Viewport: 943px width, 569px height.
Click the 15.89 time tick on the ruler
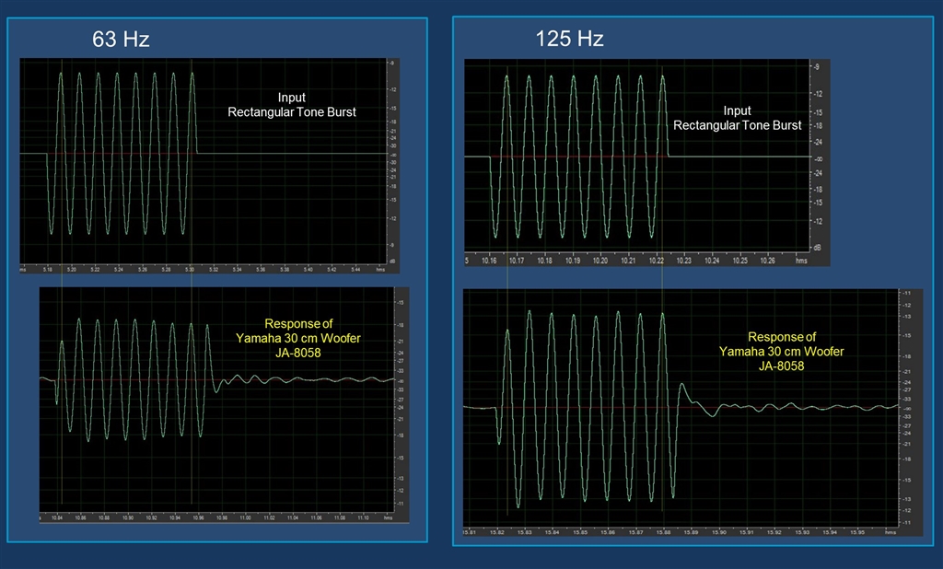691,532
